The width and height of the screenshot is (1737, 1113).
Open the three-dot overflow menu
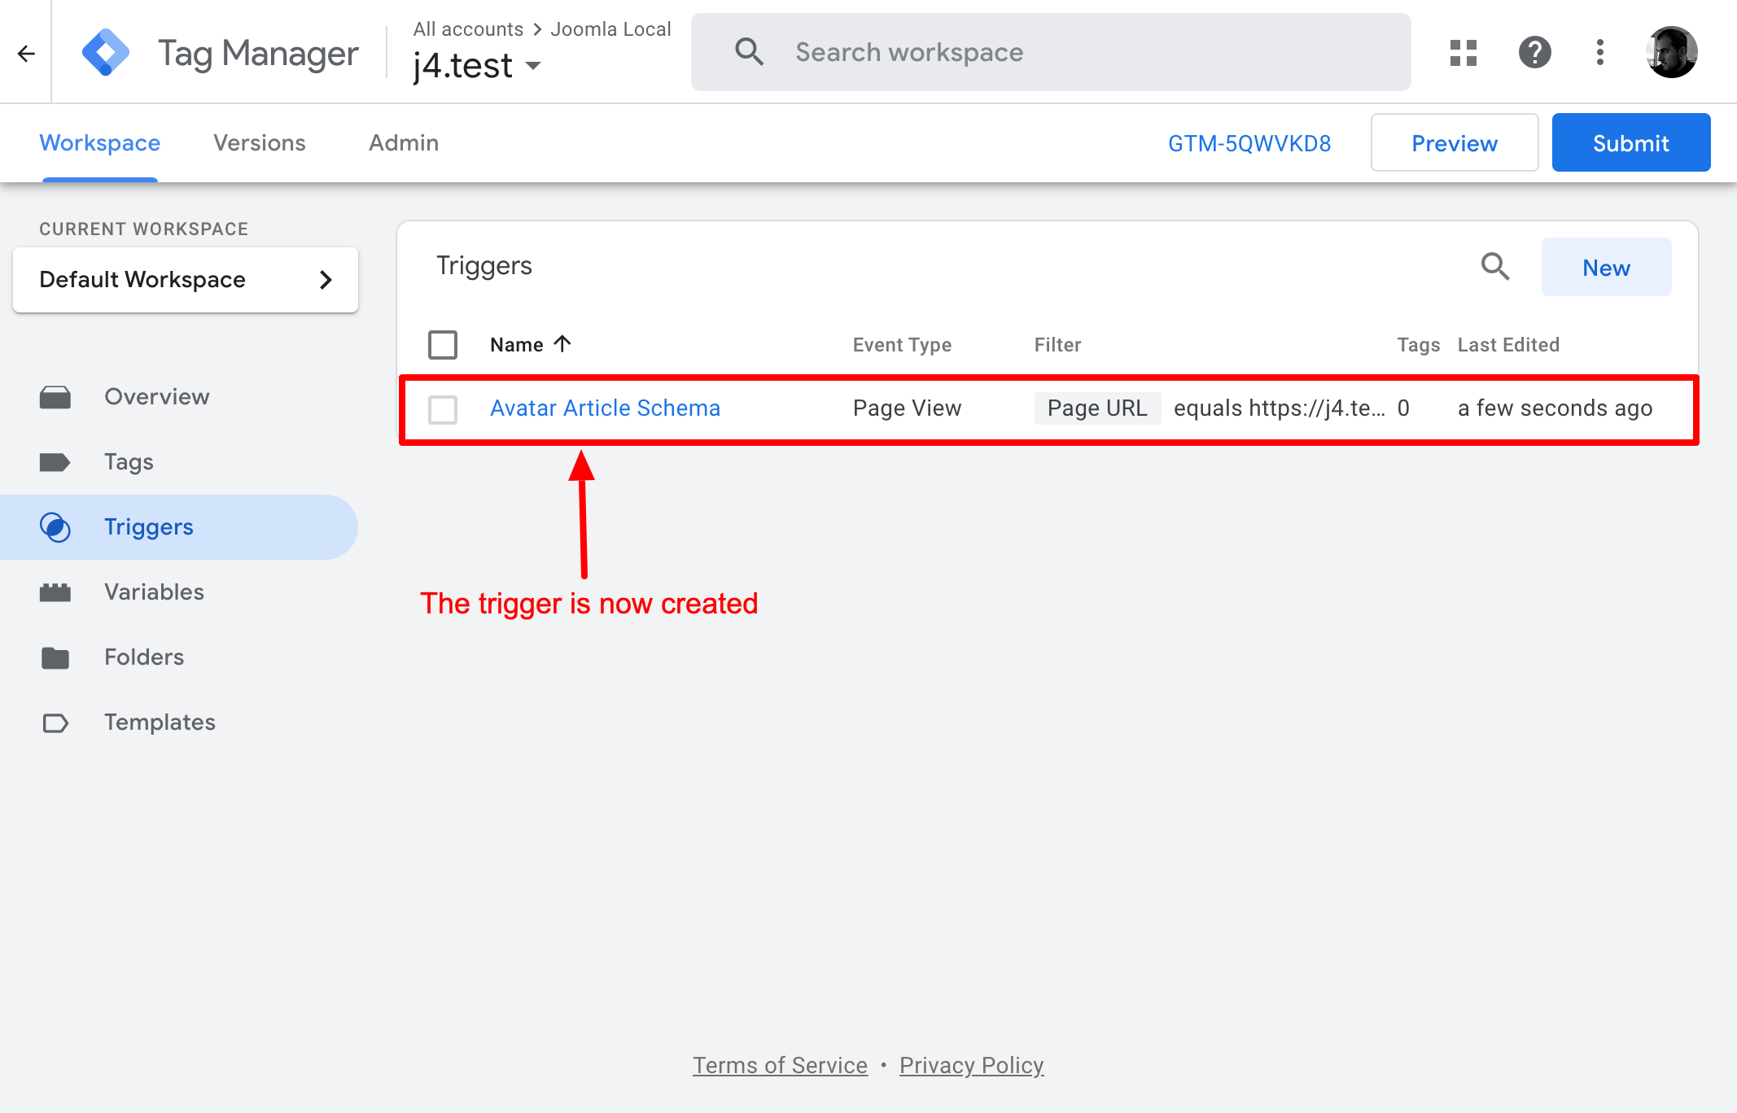click(1599, 52)
